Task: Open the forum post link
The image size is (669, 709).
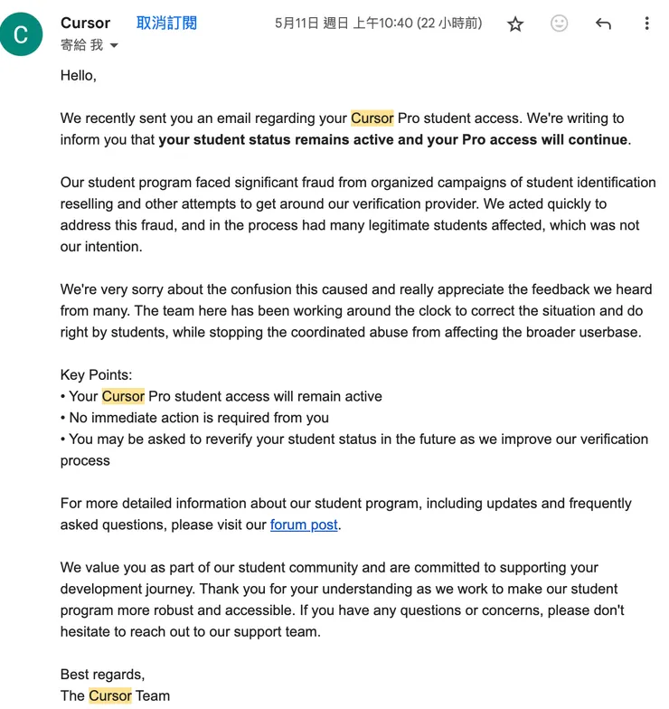Action: 304,525
